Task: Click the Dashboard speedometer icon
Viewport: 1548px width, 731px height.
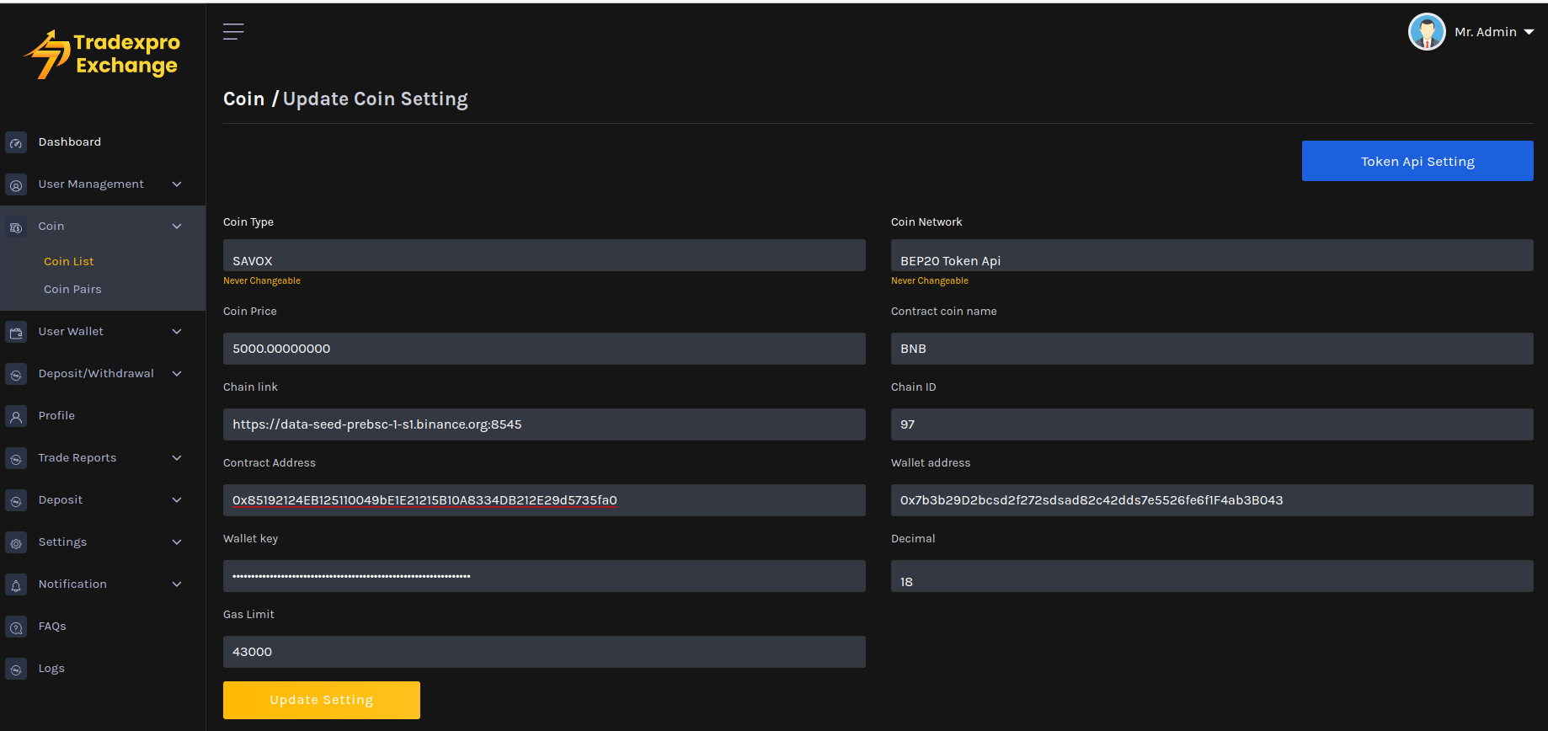Action: tap(16, 142)
